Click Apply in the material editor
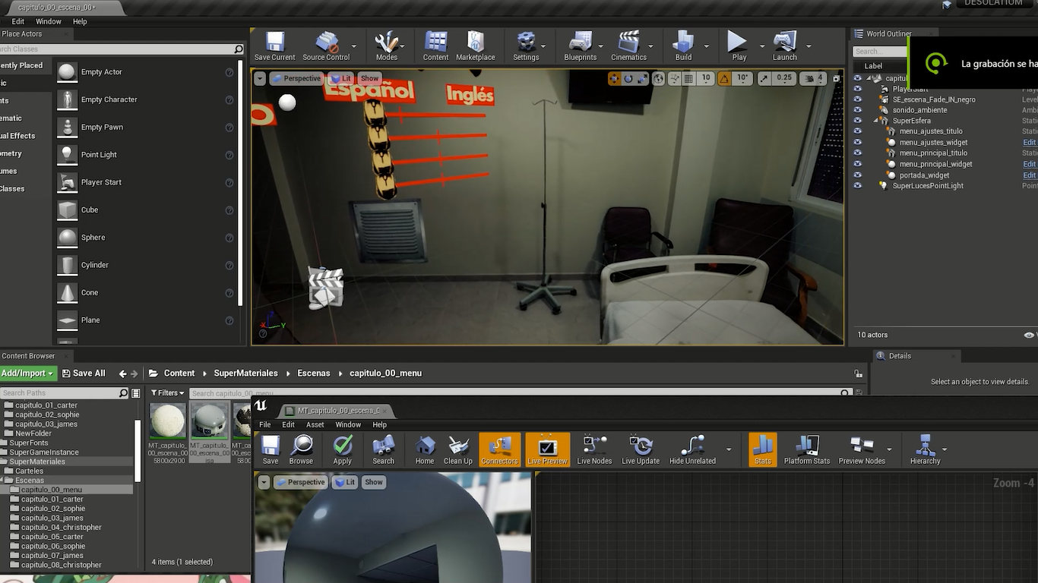 (342, 450)
